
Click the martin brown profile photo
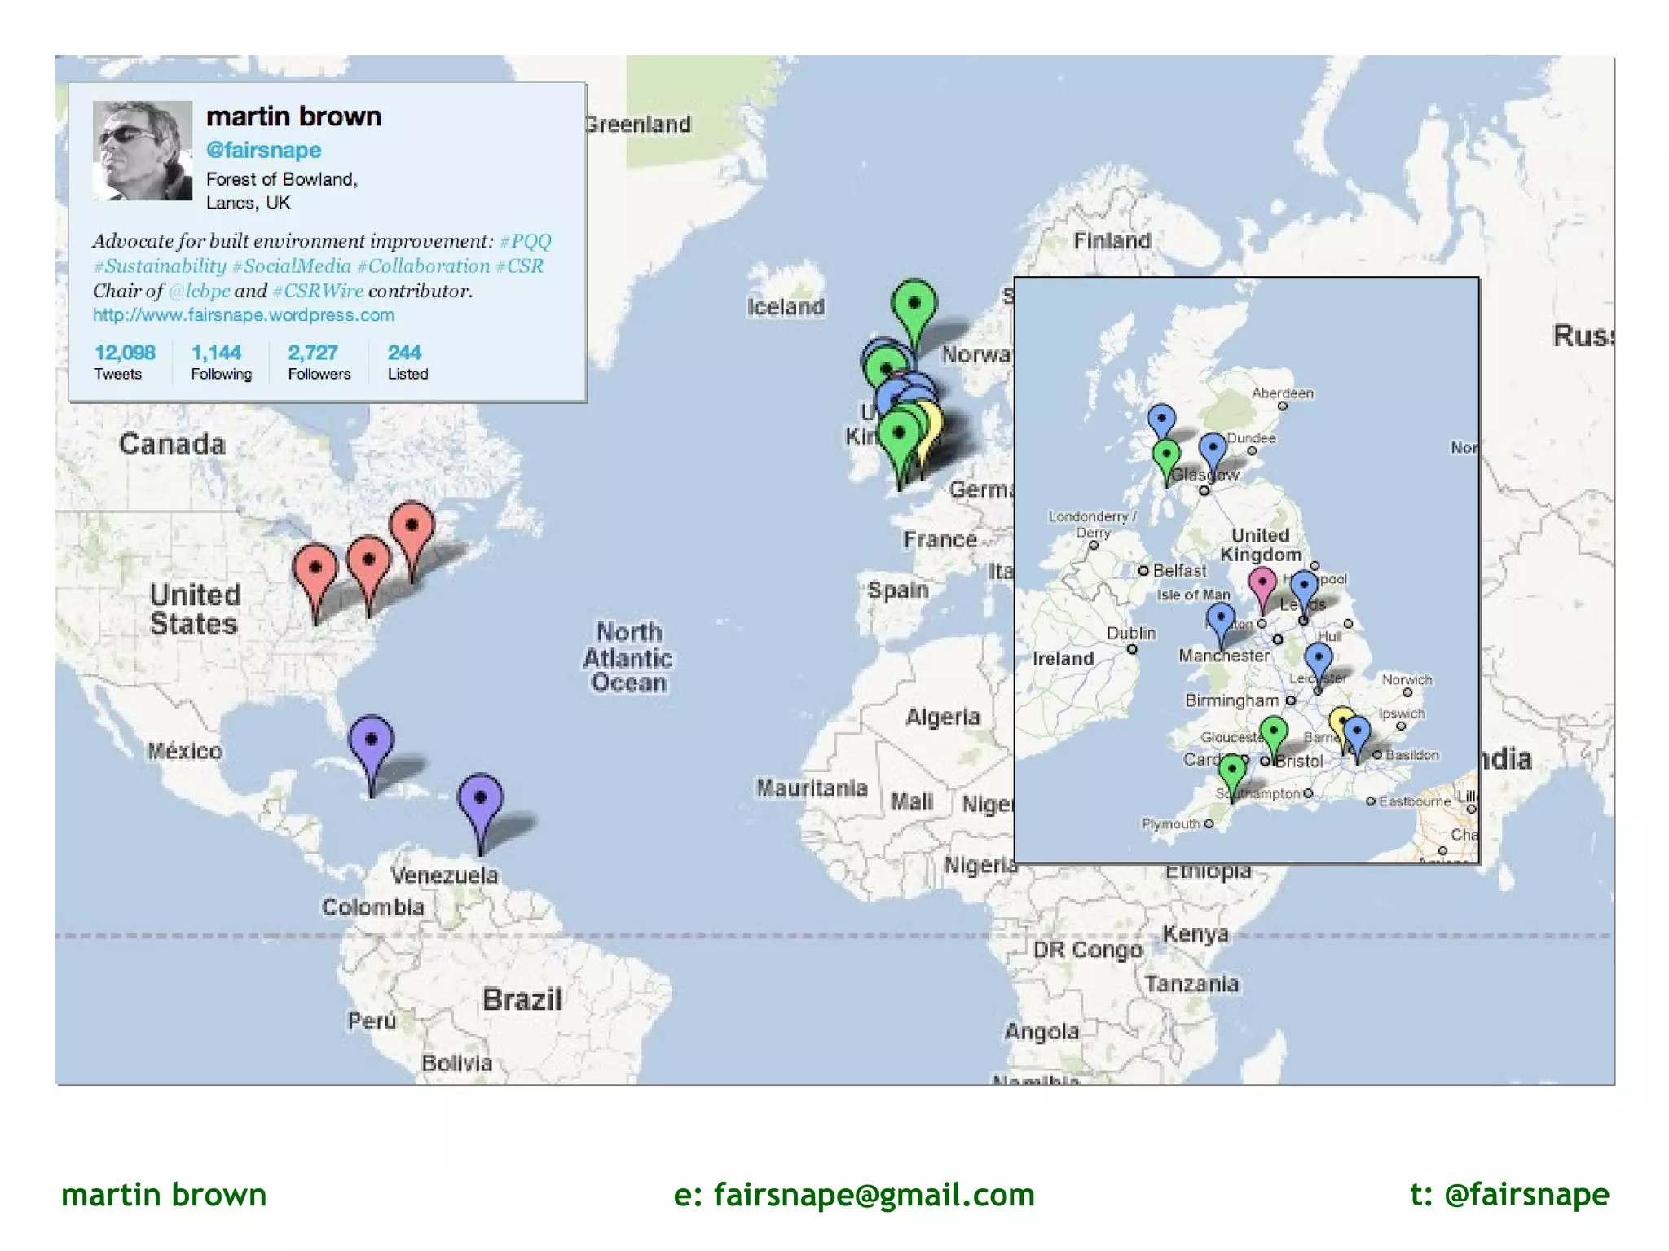[143, 151]
